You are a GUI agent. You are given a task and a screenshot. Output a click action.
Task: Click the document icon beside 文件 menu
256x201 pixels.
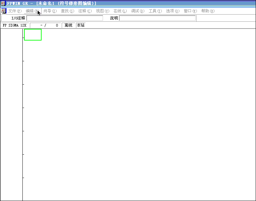(x=4, y=11)
